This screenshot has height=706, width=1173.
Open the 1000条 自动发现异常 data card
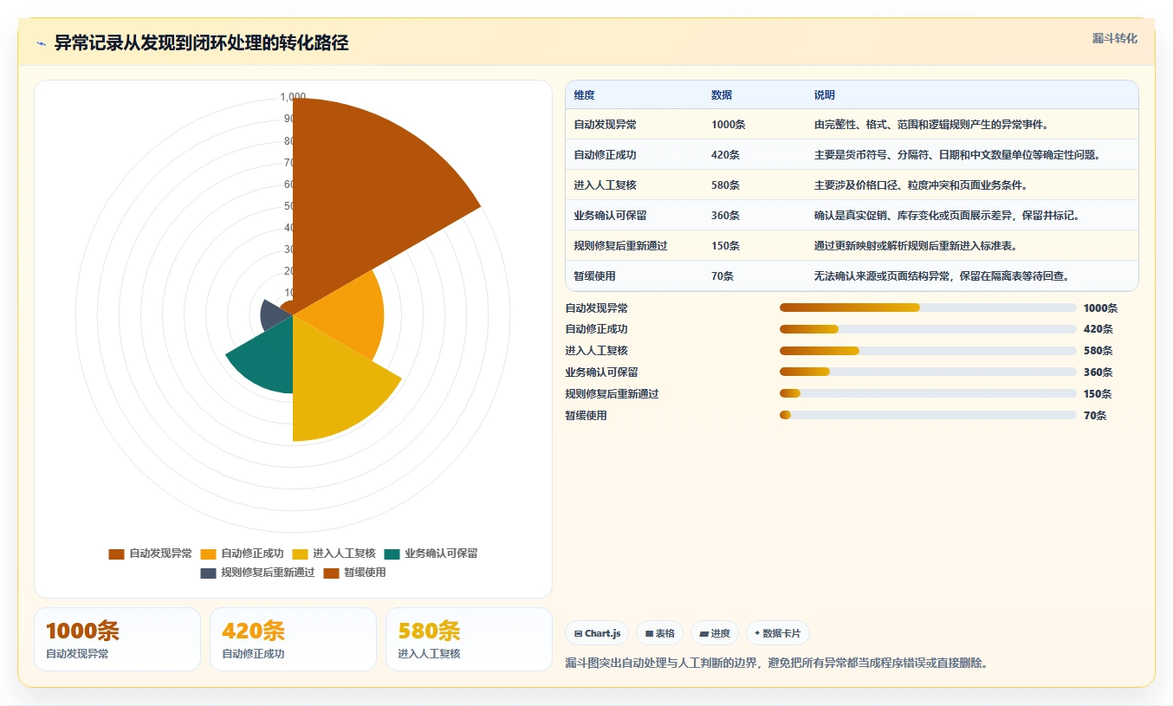pos(117,639)
